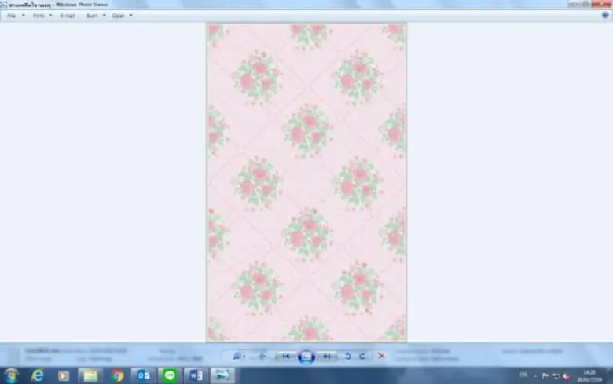Click the E-mail toolbar button
Image resolution: width=613 pixels, height=384 pixels.
68,16
